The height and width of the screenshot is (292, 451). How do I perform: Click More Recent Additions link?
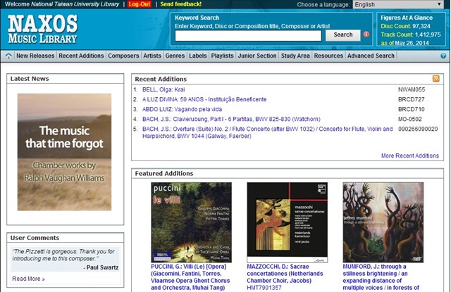[410, 155]
